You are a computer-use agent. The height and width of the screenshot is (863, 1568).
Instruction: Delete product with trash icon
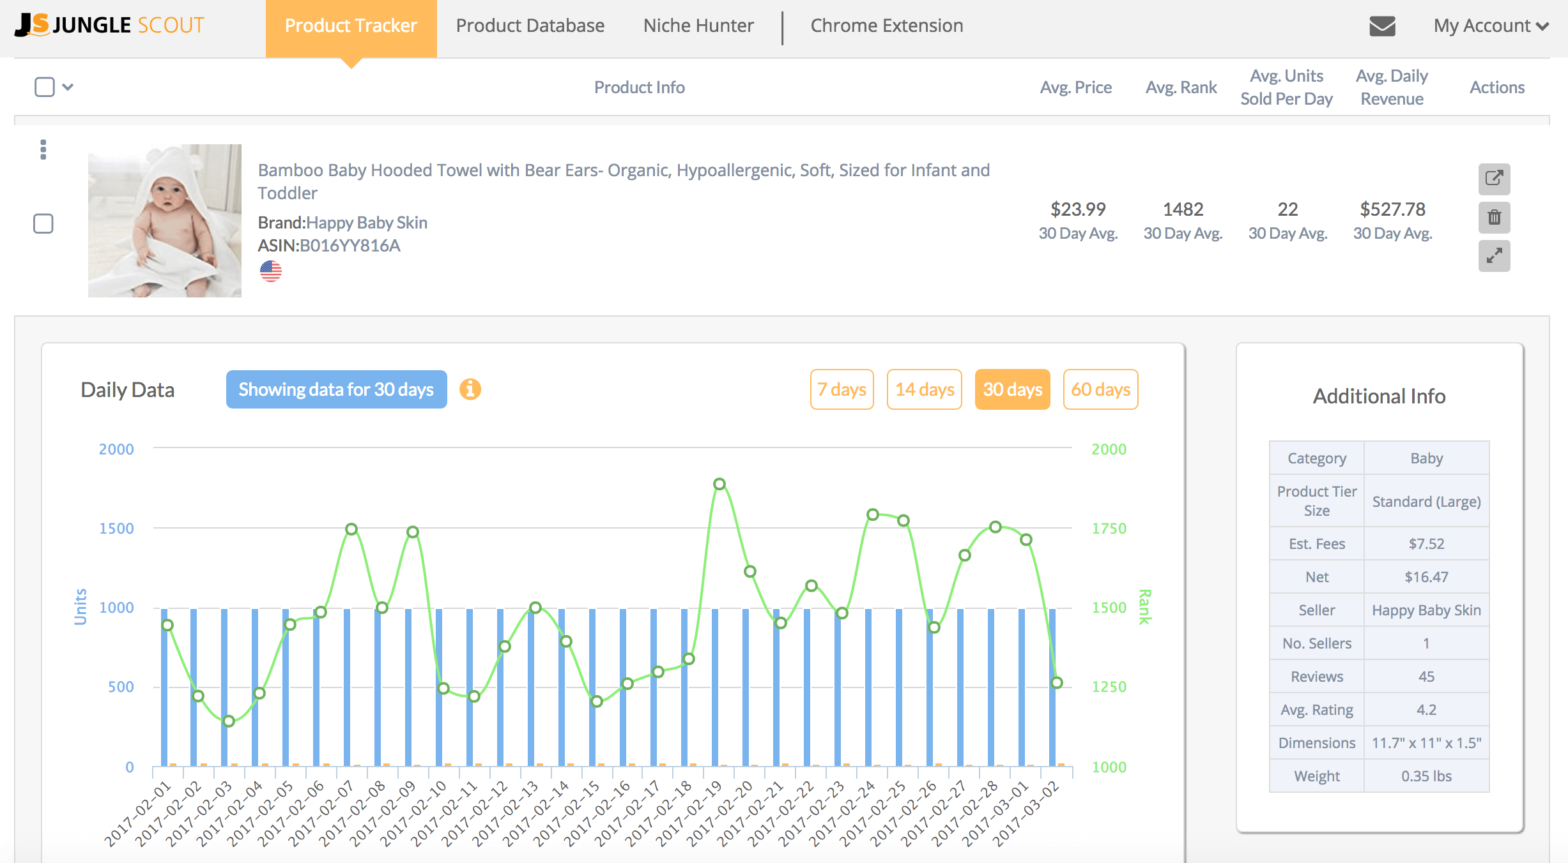tap(1494, 218)
